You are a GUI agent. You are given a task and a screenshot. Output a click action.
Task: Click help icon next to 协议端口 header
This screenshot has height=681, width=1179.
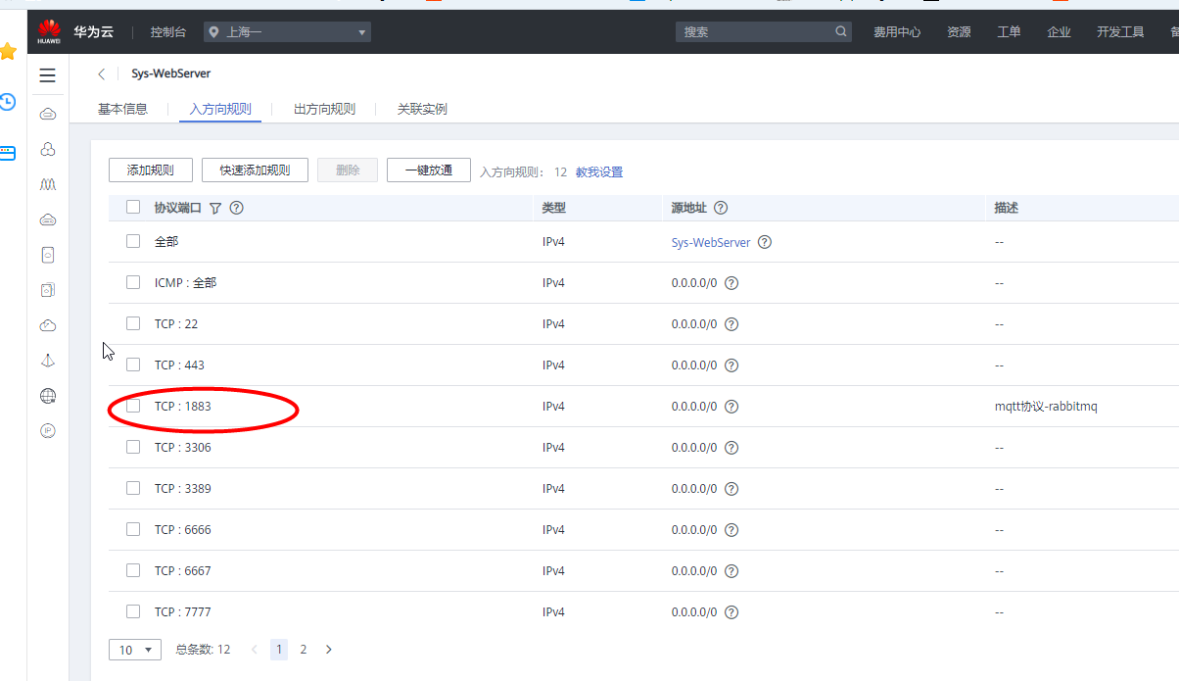click(x=236, y=208)
